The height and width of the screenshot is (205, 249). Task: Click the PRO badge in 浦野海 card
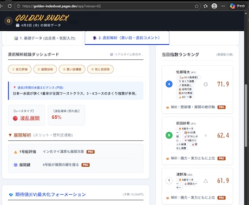[x=221, y=198]
